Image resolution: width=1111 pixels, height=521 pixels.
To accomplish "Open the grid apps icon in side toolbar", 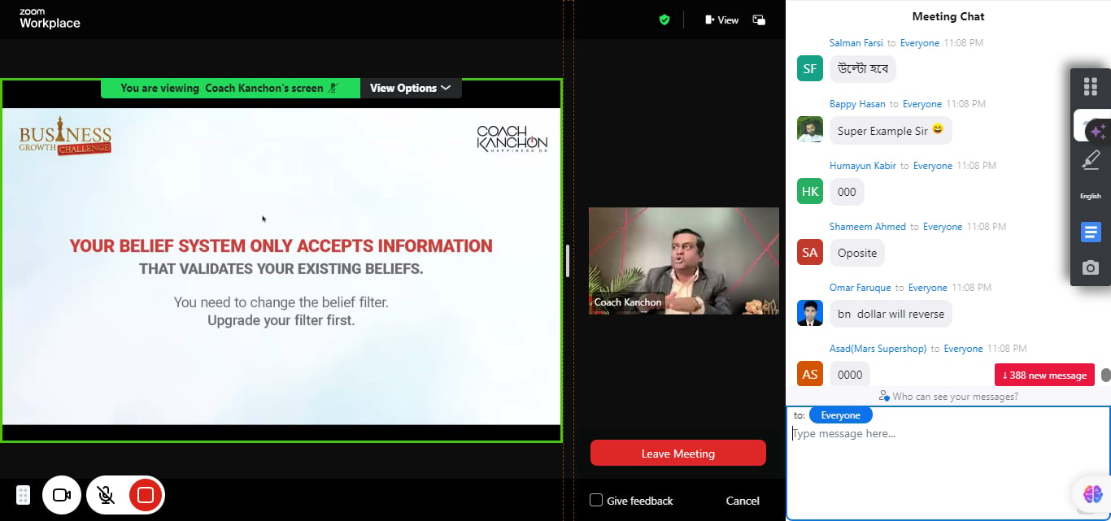I will [1091, 85].
